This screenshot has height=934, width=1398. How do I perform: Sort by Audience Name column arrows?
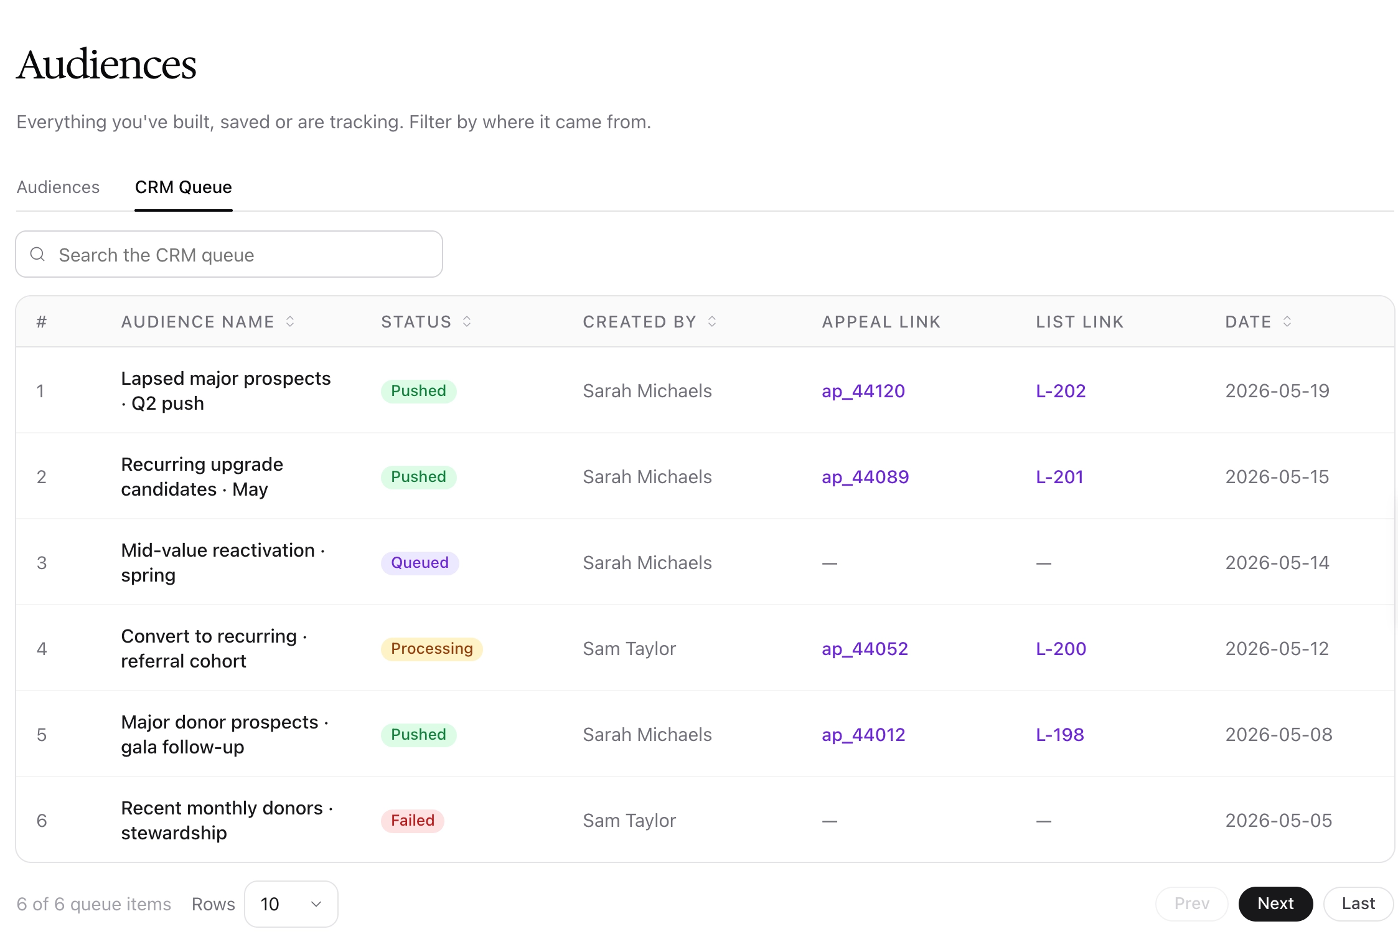[x=290, y=321]
